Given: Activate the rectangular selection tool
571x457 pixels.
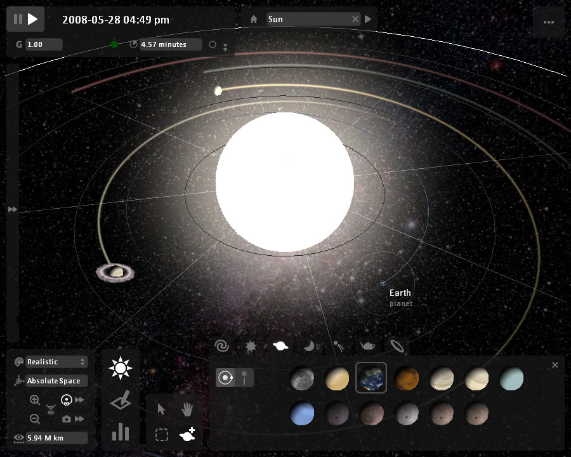Looking at the screenshot, I should (x=162, y=434).
